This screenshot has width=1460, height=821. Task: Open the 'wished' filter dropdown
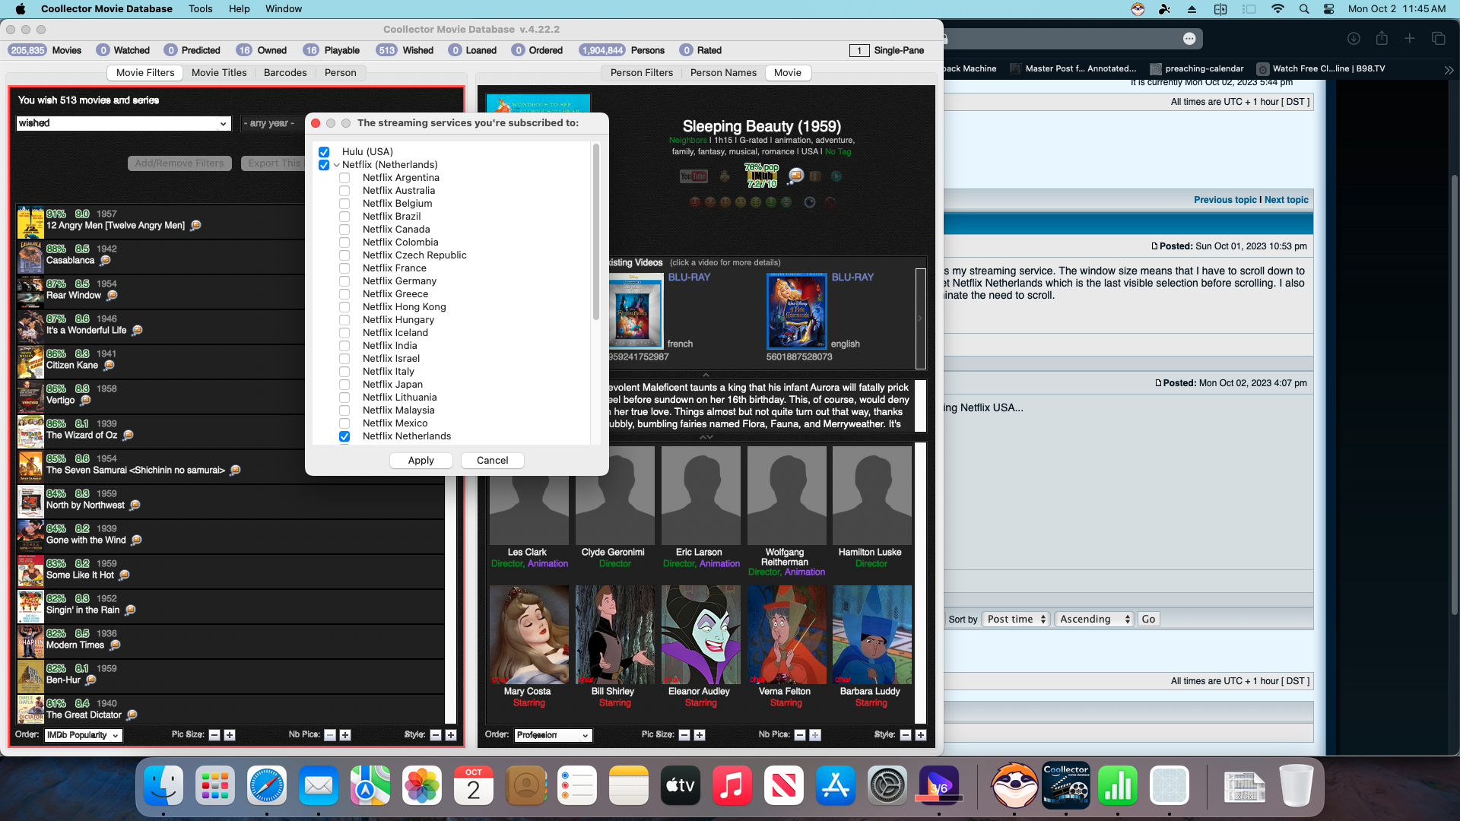(123, 123)
